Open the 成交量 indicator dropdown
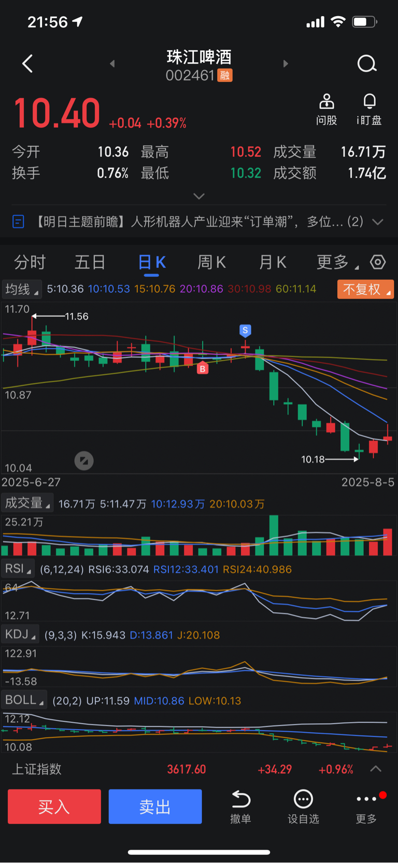This screenshot has width=398, height=863. tap(27, 503)
